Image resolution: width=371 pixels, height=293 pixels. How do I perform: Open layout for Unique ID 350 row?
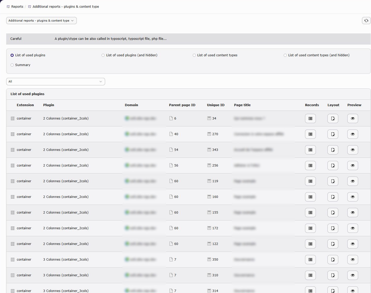[x=333, y=260]
